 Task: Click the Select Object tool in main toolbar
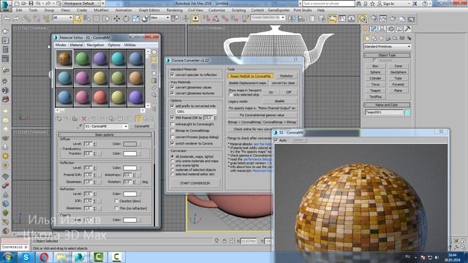78,19
